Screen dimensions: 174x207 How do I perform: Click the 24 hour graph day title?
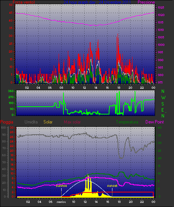[x=97, y=2]
